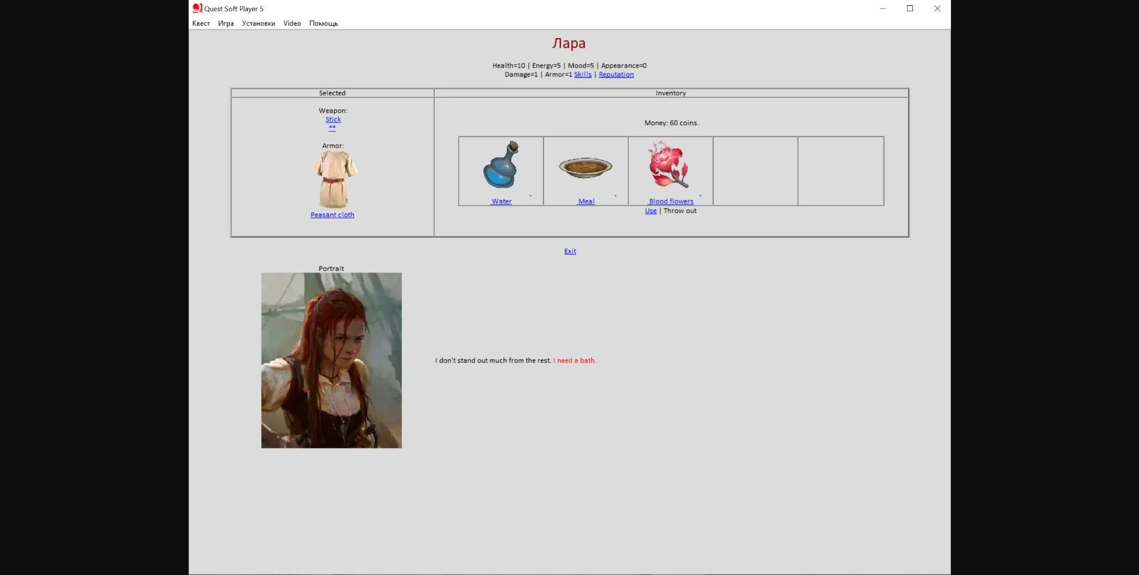Open the Игра menu
Screen dimensions: 1139x575
[225, 23]
